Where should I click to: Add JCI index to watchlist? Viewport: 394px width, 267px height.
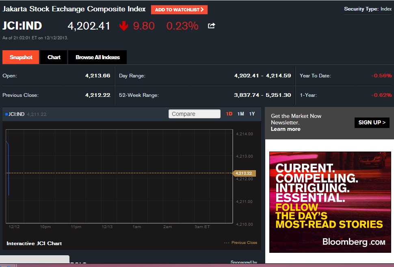[x=179, y=10]
